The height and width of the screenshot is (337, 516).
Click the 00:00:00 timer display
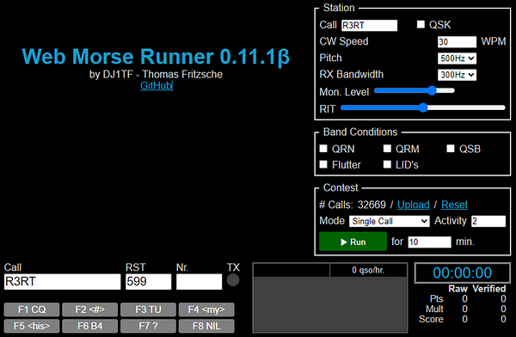tap(463, 273)
